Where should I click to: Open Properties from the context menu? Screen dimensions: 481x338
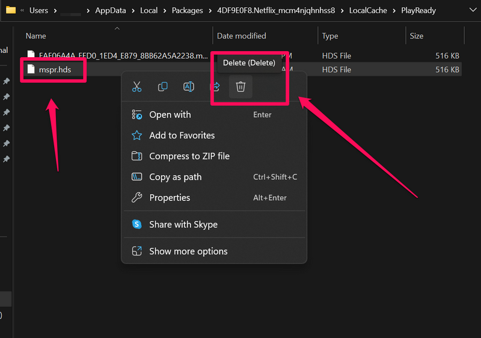tap(170, 198)
